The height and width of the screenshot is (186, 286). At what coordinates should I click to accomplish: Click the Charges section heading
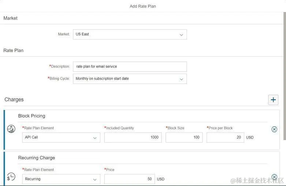pyautogui.click(x=14, y=99)
